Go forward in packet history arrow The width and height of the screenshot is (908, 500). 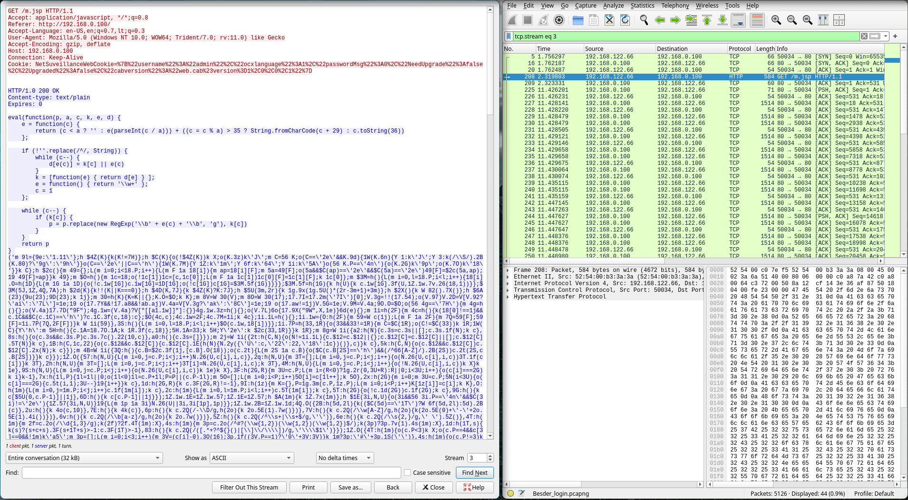click(676, 20)
